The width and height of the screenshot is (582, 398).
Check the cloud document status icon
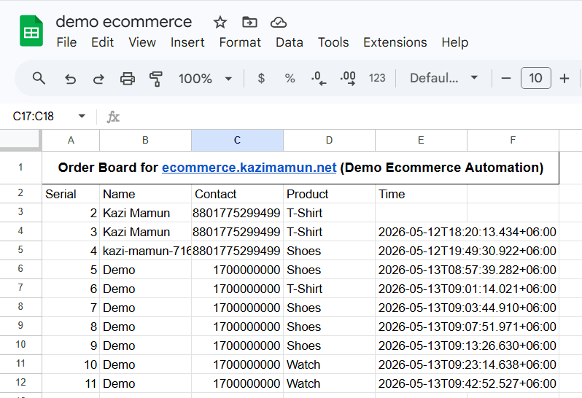(x=279, y=23)
